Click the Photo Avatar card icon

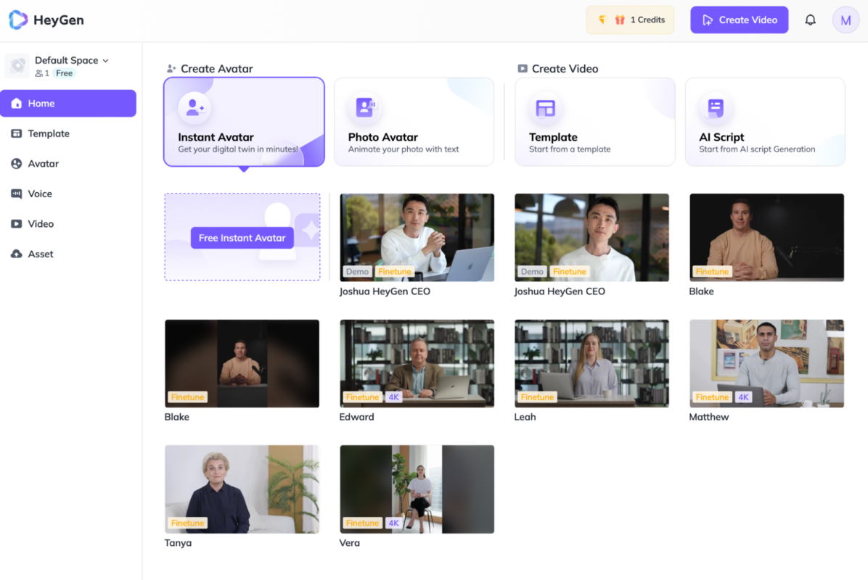(364, 108)
